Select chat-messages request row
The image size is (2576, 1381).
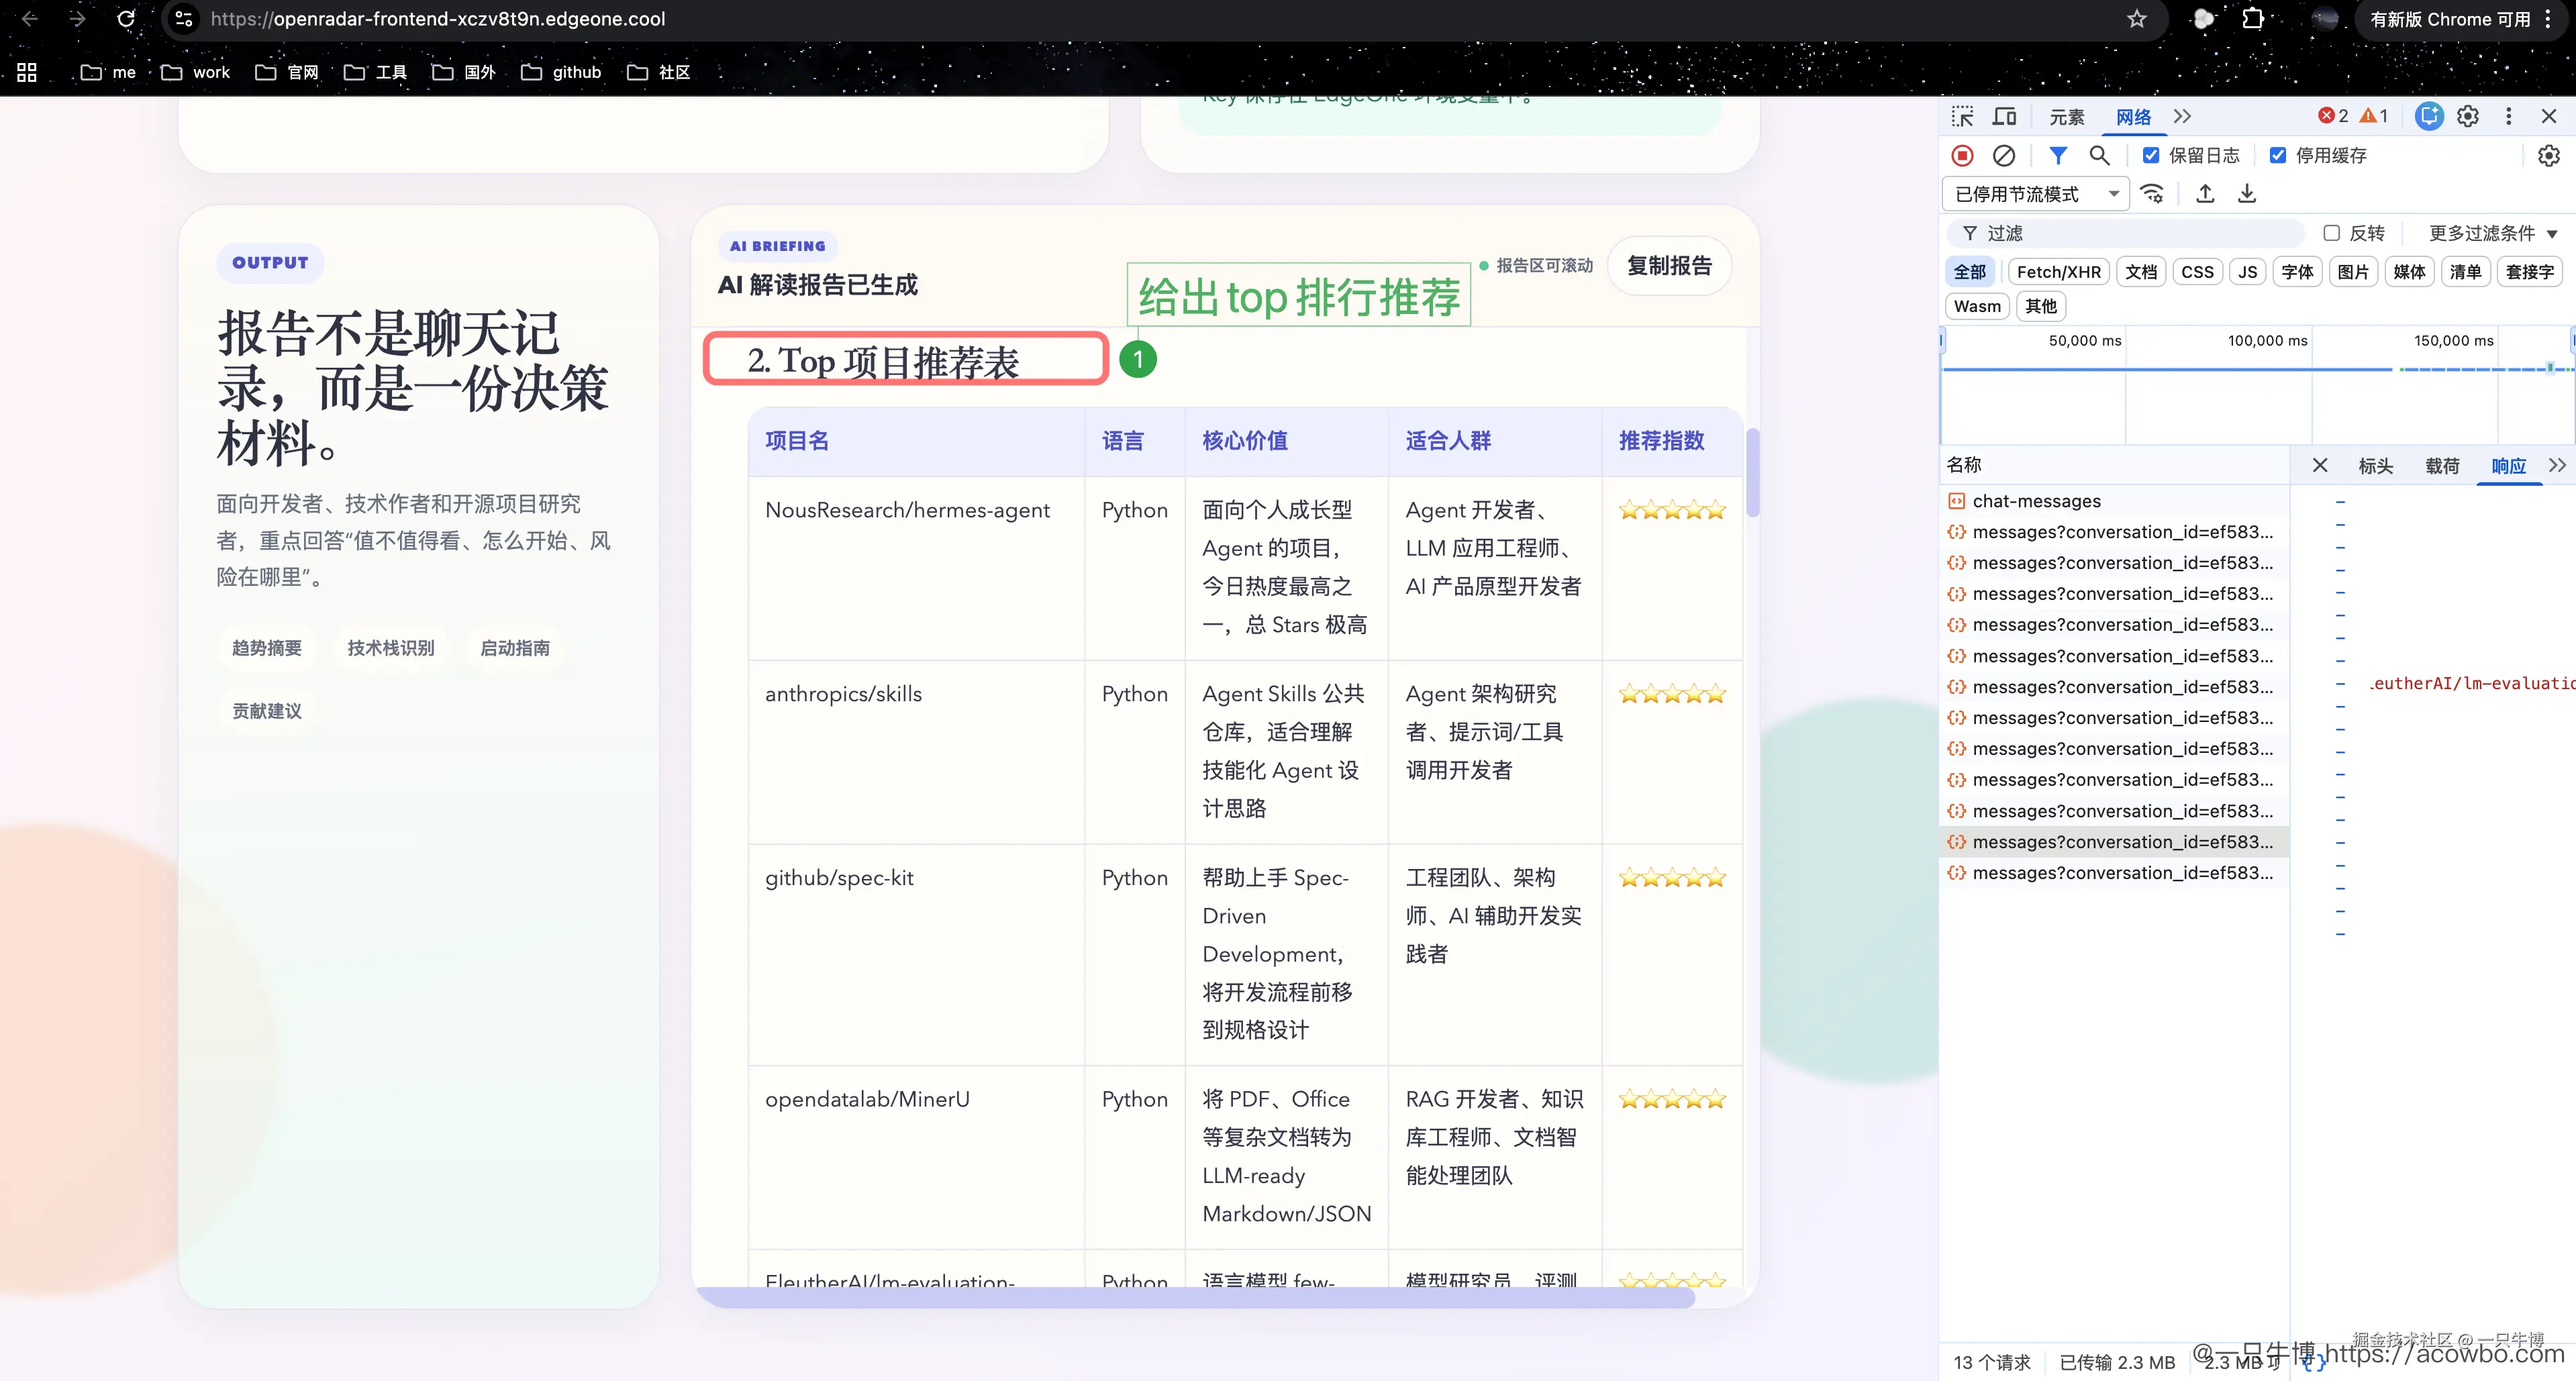point(2114,501)
